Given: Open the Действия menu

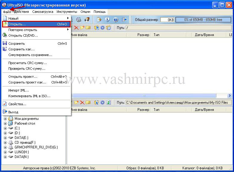Looking at the screenshot, I should (21, 12).
